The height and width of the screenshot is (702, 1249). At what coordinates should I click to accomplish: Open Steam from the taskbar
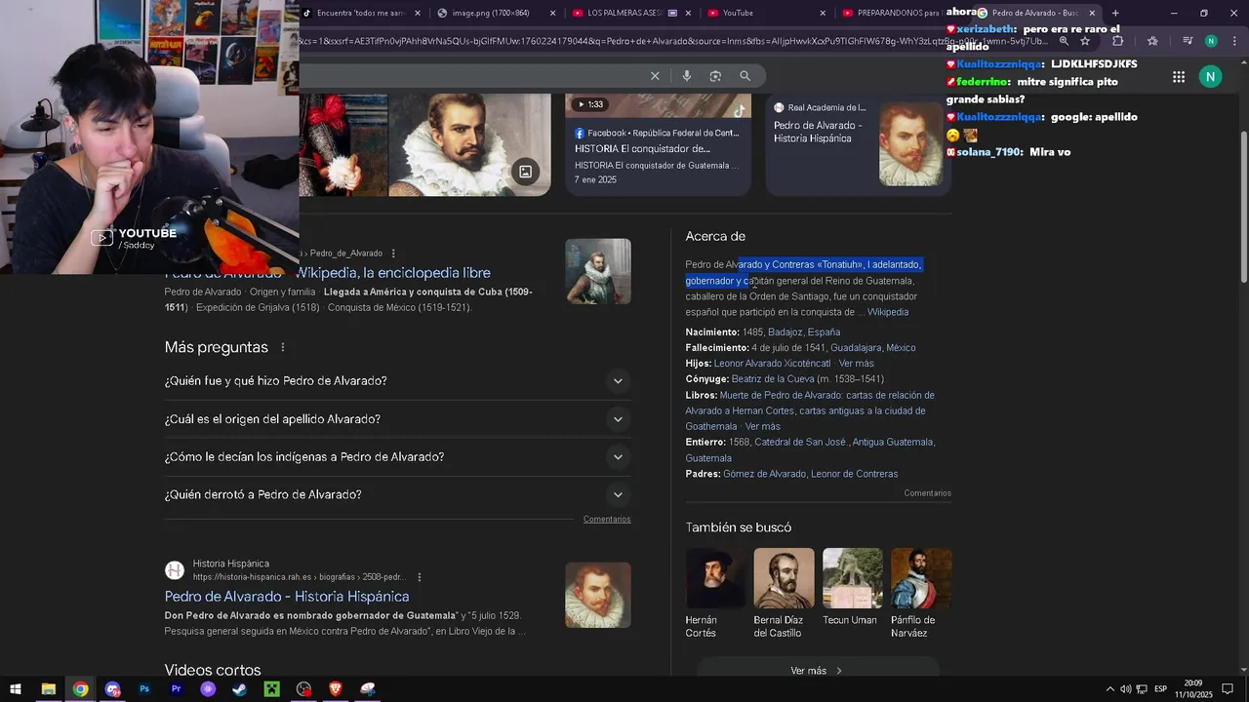239,689
